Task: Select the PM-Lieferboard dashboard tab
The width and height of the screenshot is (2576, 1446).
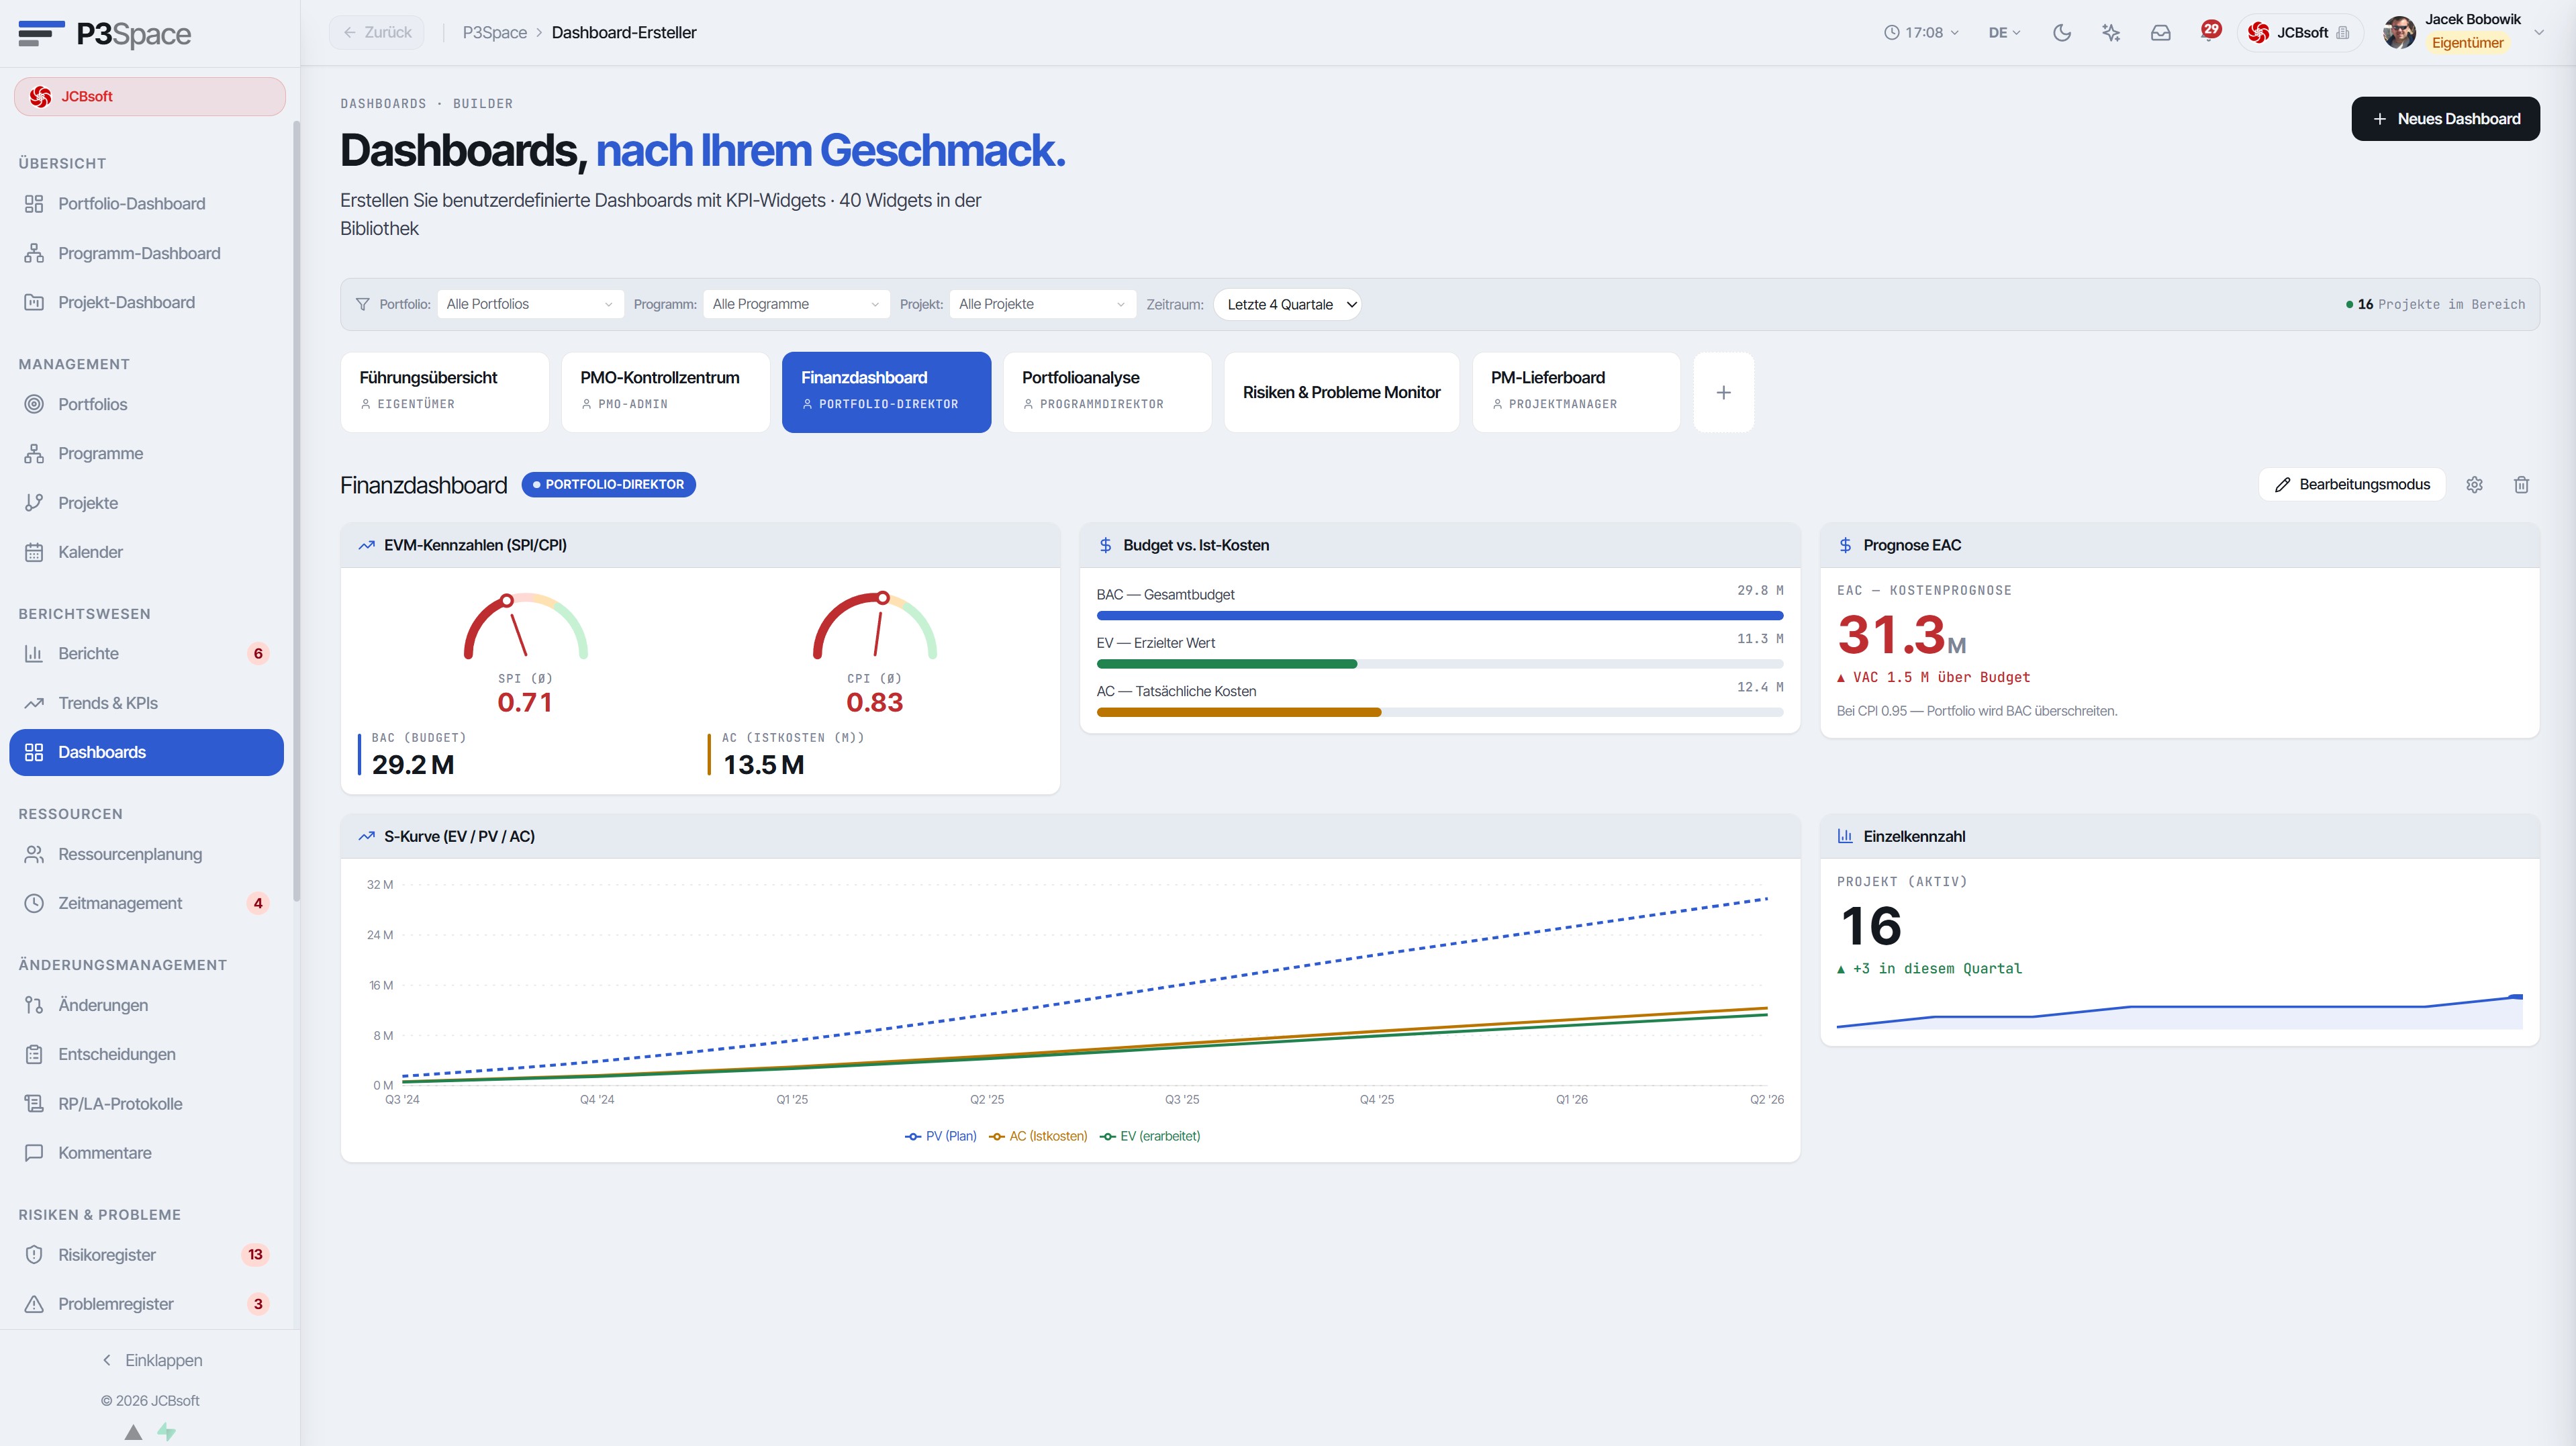Action: 1576,393
